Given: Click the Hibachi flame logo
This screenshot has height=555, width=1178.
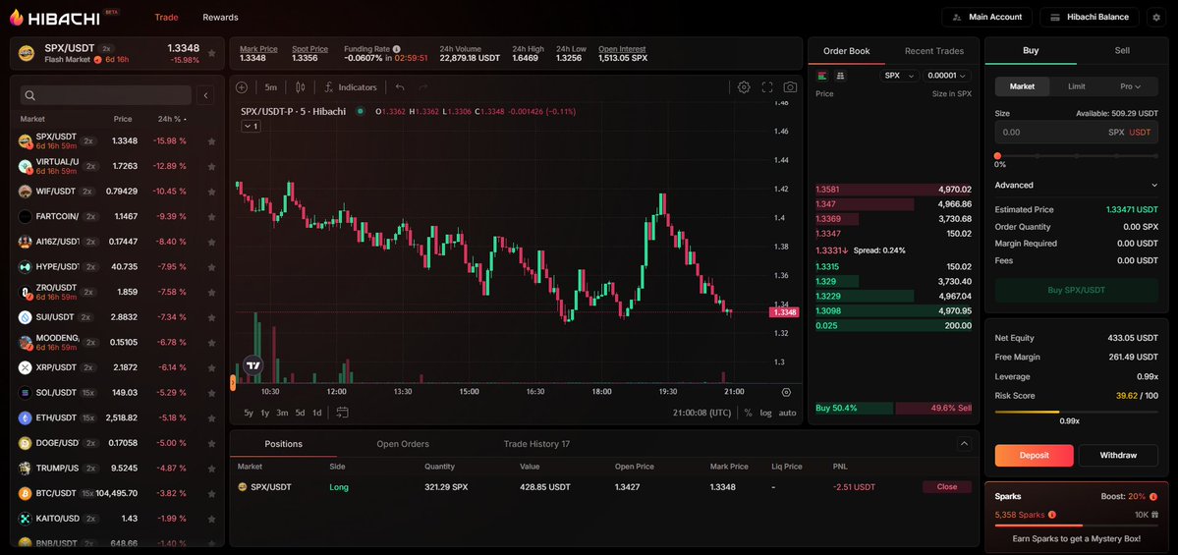Looking at the screenshot, I should tap(17, 17).
